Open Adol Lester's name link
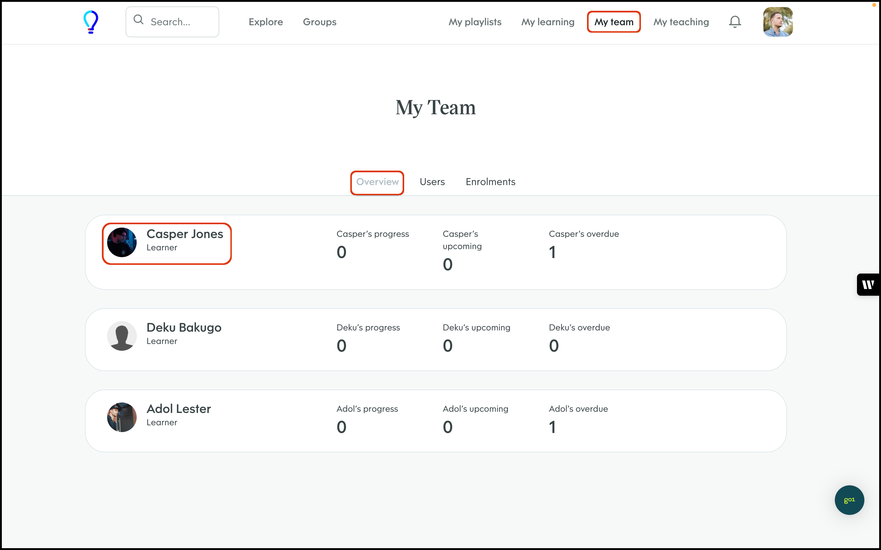Image resolution: width=881 pixels, height=550 pixels. 179,409
